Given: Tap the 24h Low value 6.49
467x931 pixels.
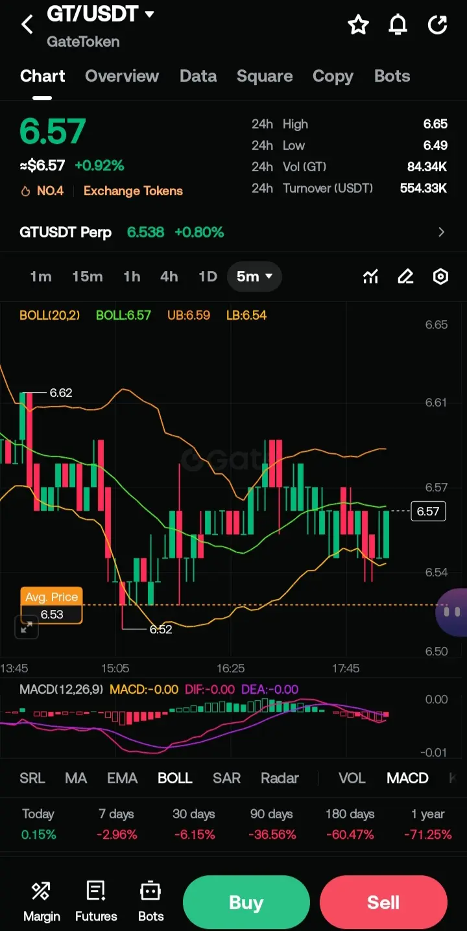Looking at the screenshot, I should coord(435,145).
